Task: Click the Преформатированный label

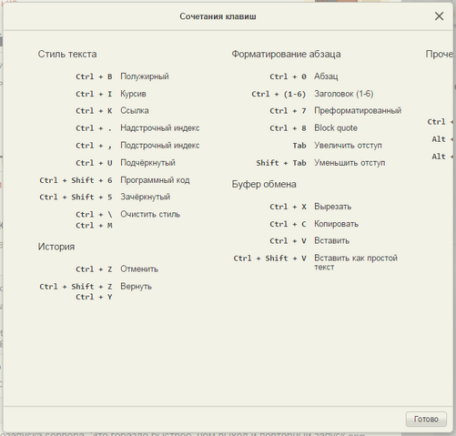Action: click(x=358, y=110)
